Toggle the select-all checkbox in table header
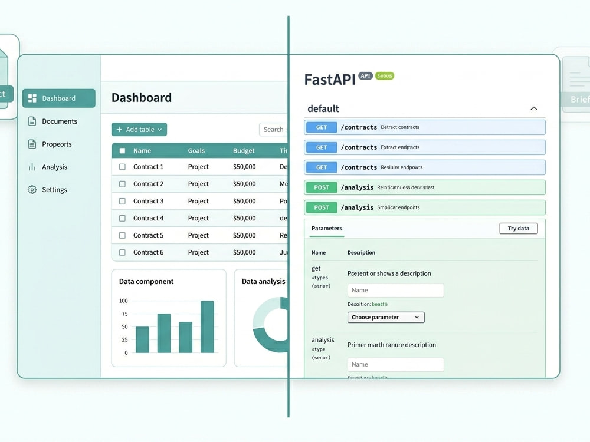This screenshot has height=442, width=590. 122,151
